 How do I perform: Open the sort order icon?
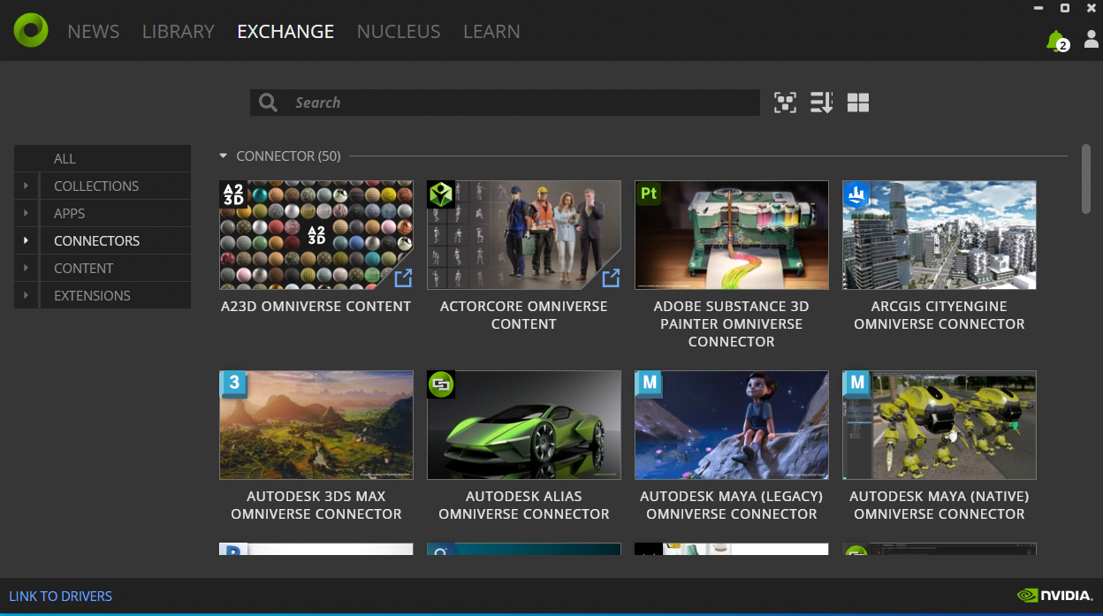click(821, 103)
